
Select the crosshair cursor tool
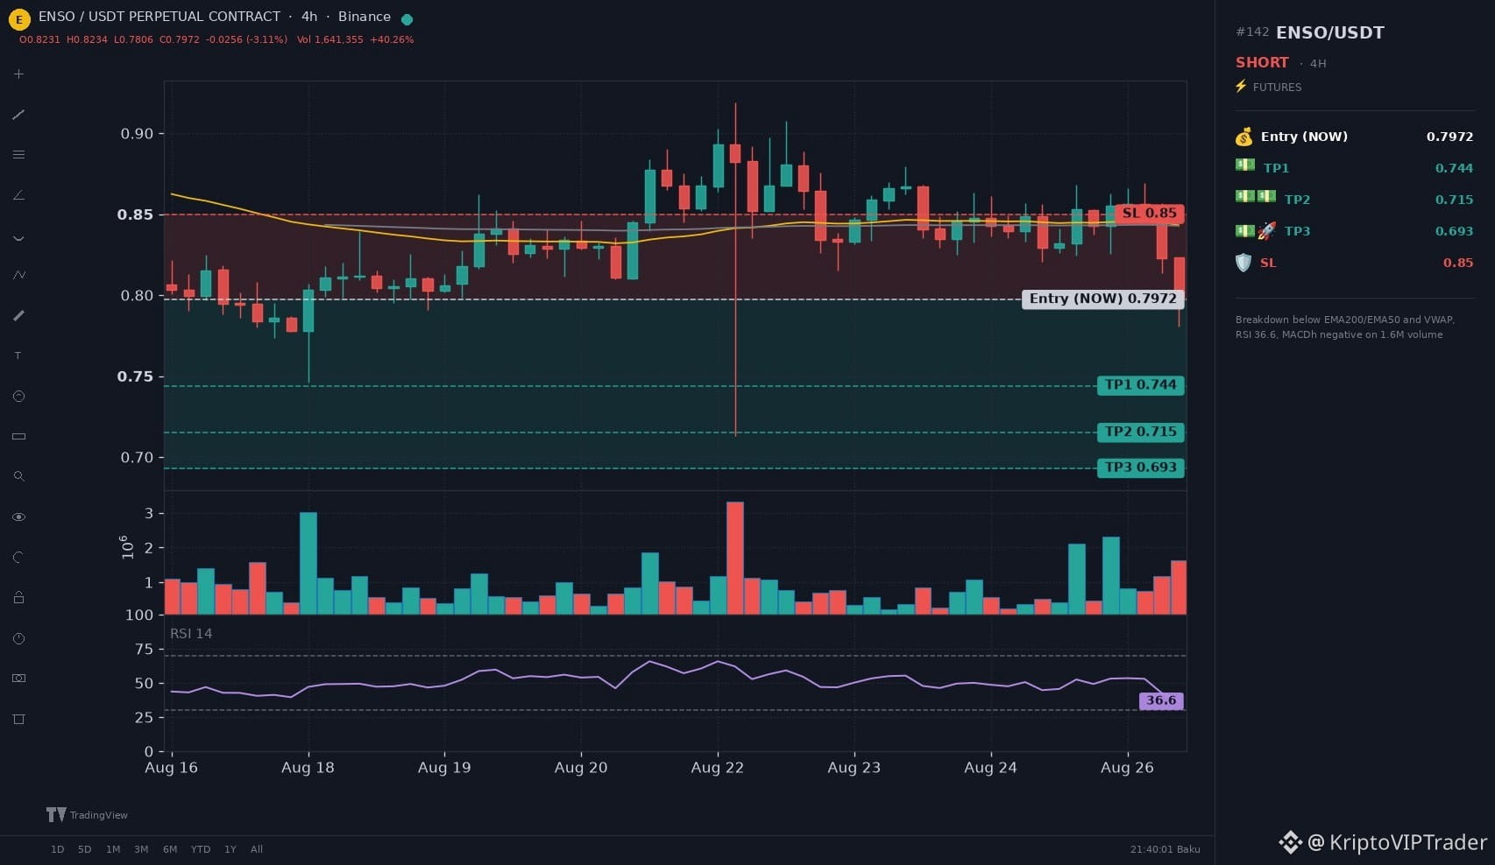[x=18, y=74]
